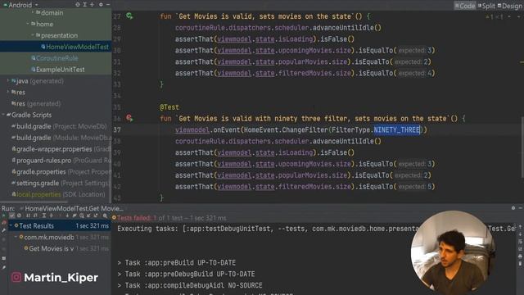Collapse com.mk.moviedb test node

(x=16, y=237)
